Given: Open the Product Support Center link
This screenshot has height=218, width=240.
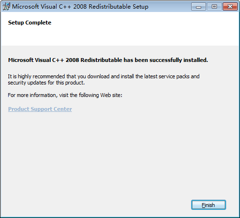Looking at the screenshot, I should (x=40, y=109).
